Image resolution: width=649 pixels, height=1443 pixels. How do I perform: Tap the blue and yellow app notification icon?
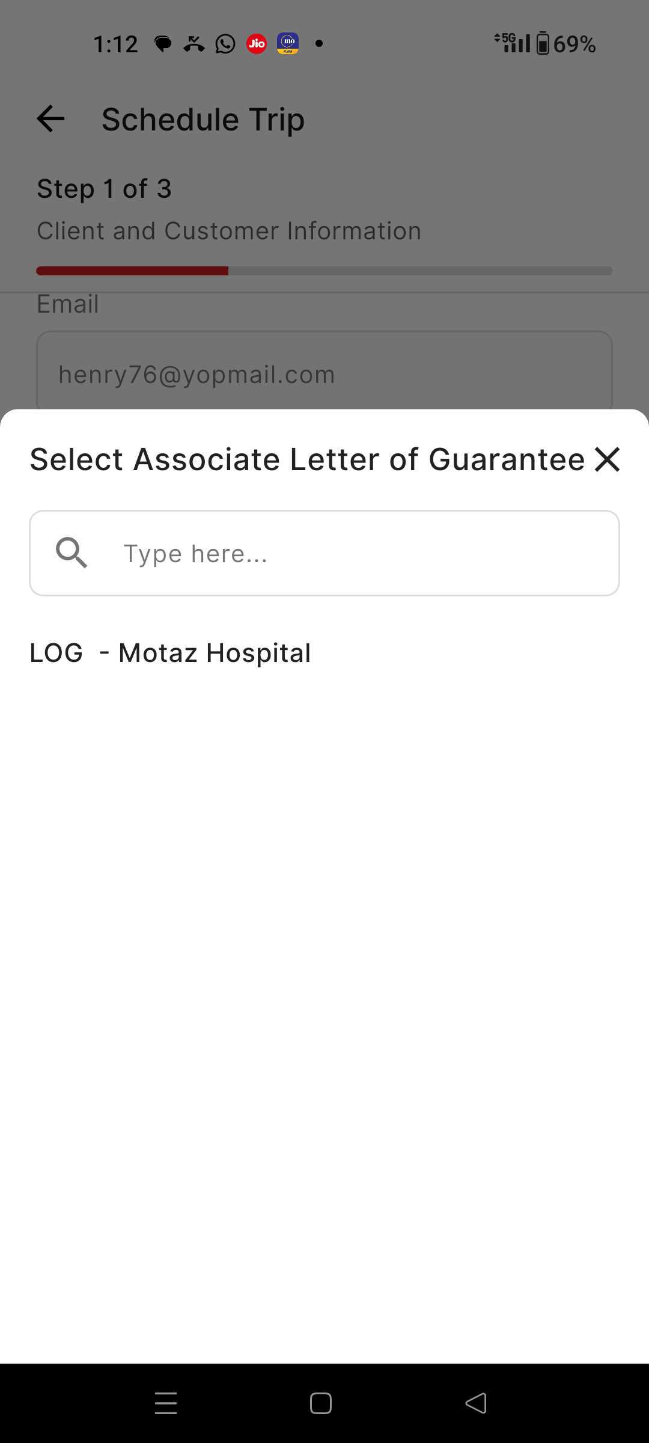coord(288,44)
